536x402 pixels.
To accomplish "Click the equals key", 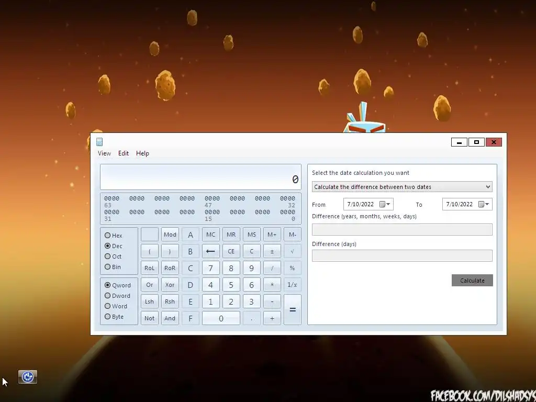I will tap(292, 310).
